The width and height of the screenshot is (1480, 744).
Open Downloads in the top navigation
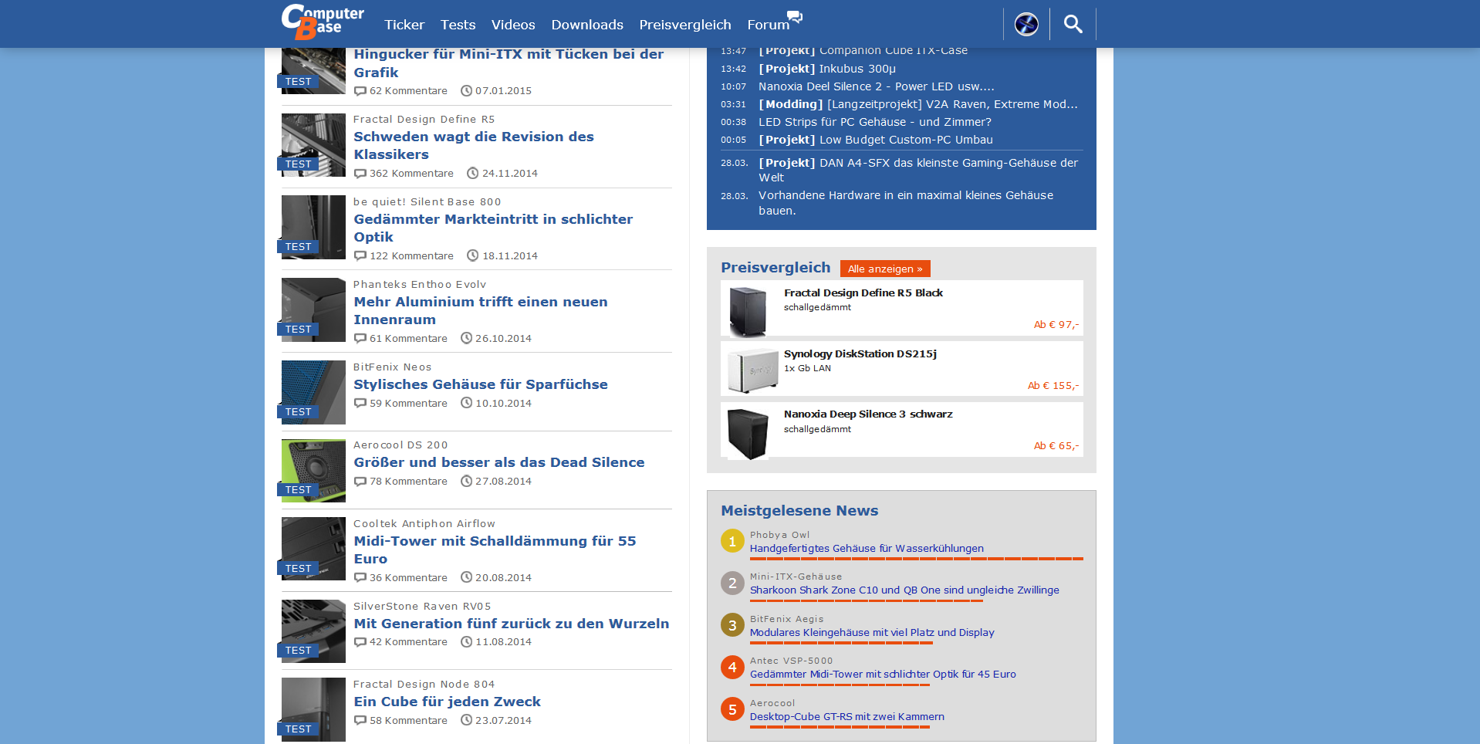click(x=587, y=25)
